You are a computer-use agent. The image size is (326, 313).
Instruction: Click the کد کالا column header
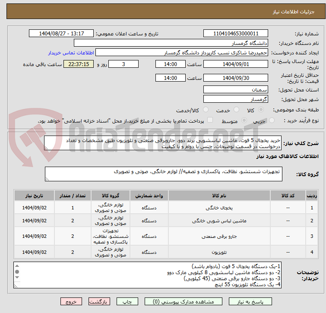pos(288,196)
